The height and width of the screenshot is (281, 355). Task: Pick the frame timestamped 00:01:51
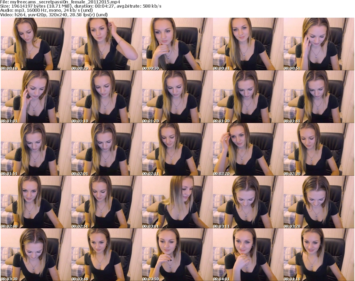(36, 149)
